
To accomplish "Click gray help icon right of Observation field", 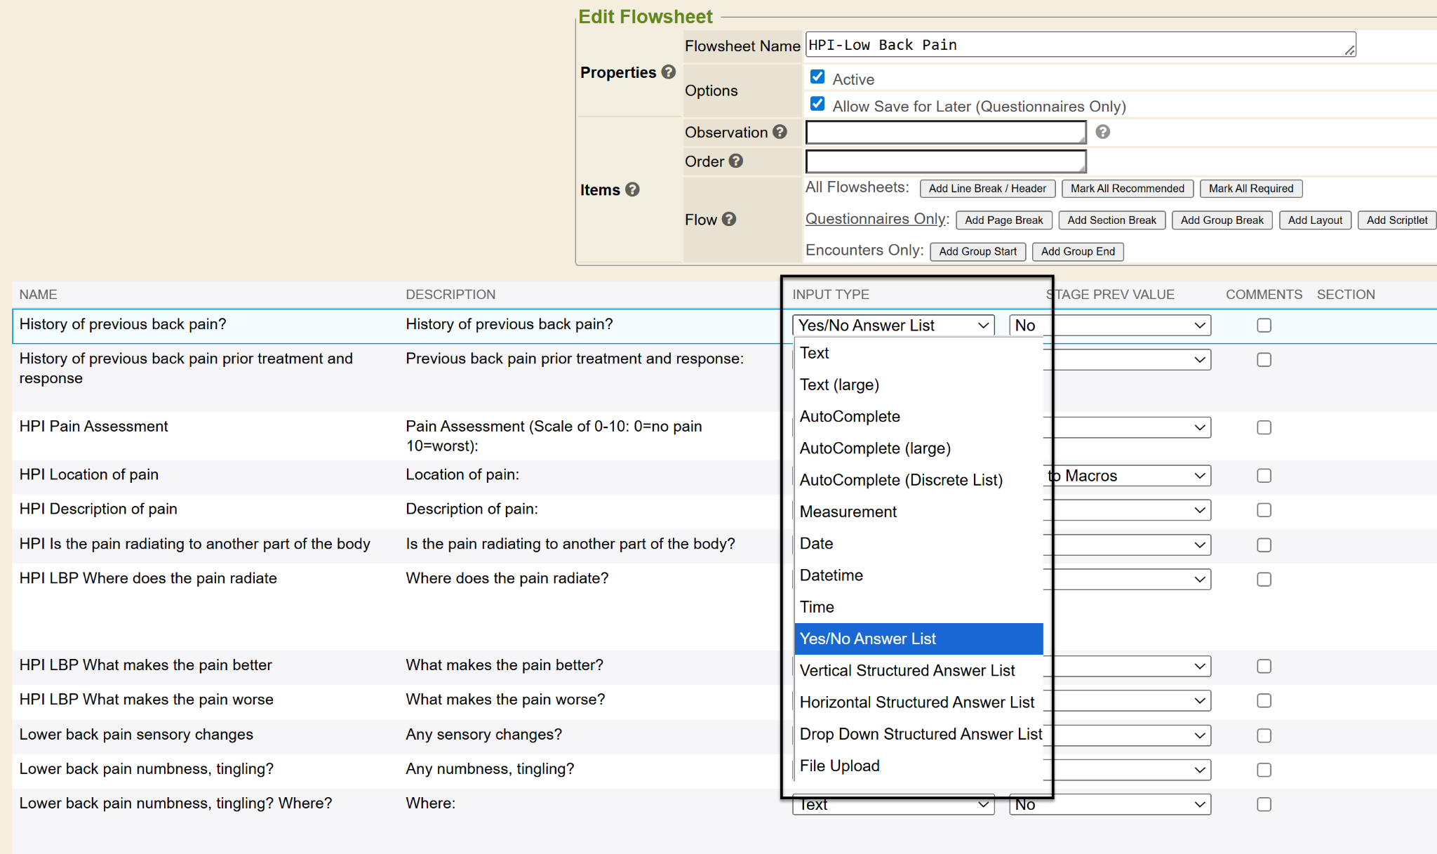I will click(x=1102, y=132).
